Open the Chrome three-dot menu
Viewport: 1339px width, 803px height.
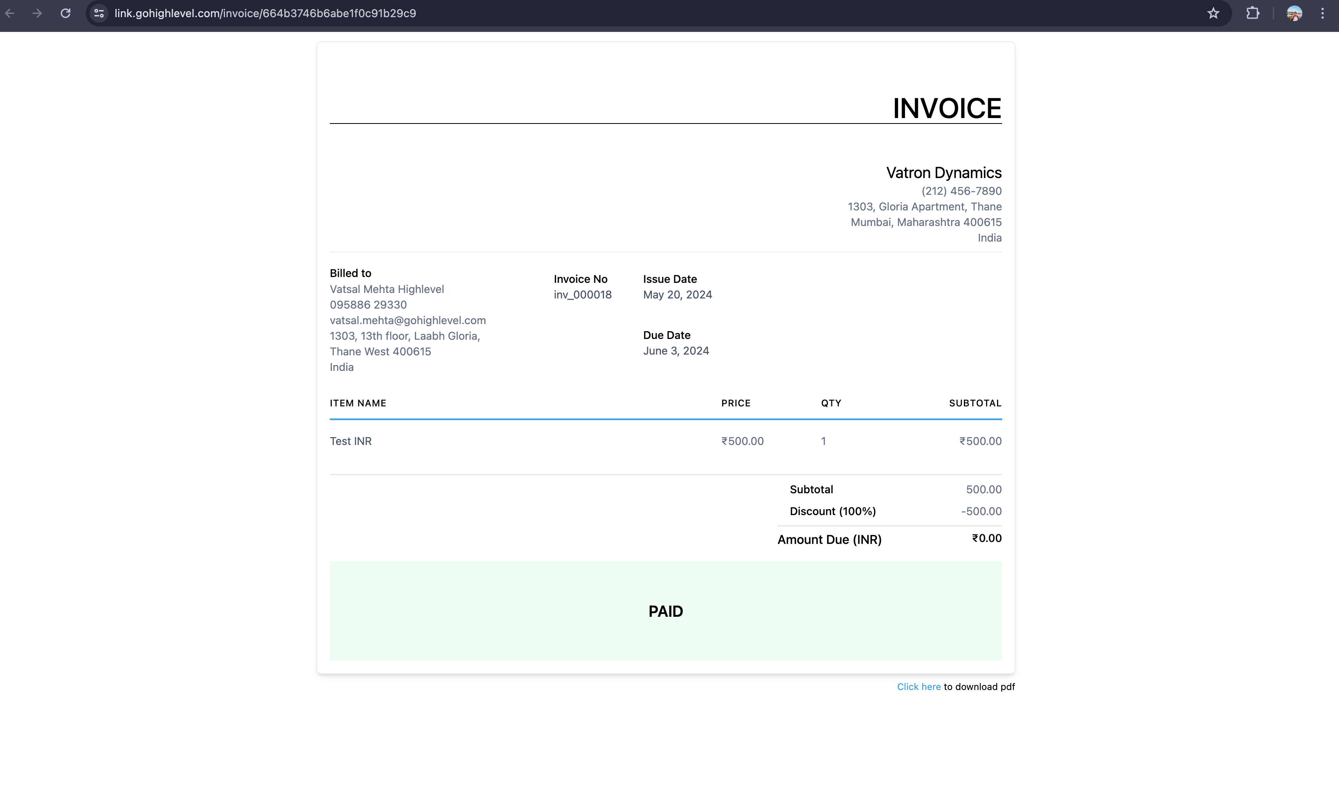[x=1323, y=13]
